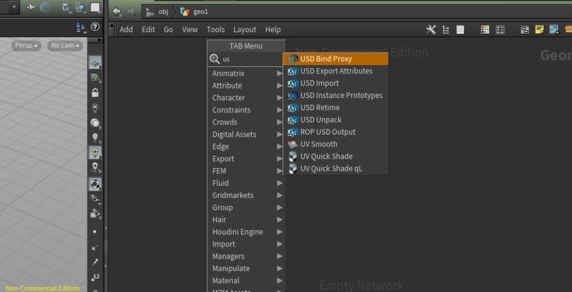This screenshot has height=292, width=572.
Task: Open the No cam camera dropdown
Action: [65, 46]
